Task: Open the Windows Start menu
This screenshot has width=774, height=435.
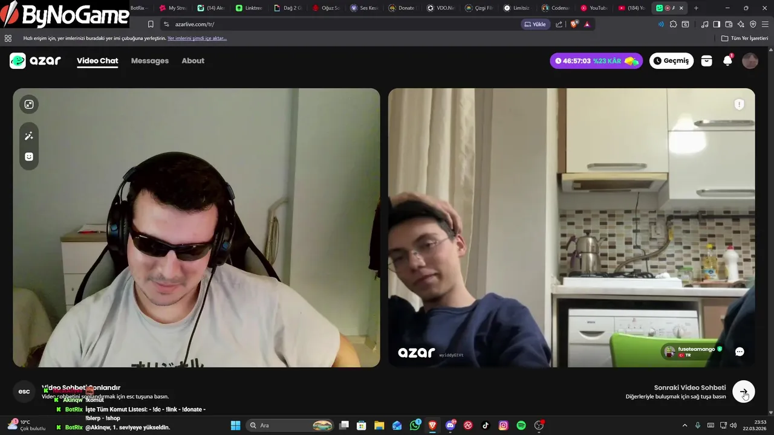Action: coord(235,425)
